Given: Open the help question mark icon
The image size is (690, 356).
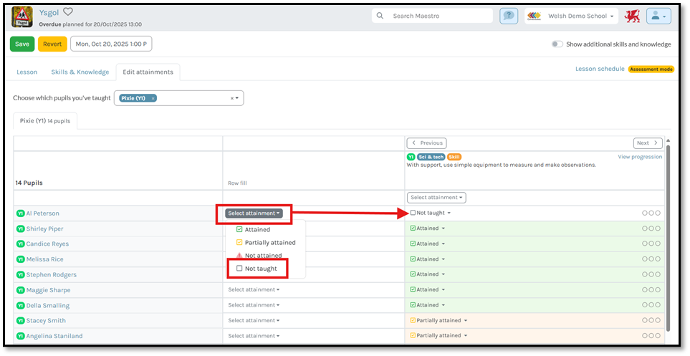Looking at the screenshot, I should tap(509, 16).
